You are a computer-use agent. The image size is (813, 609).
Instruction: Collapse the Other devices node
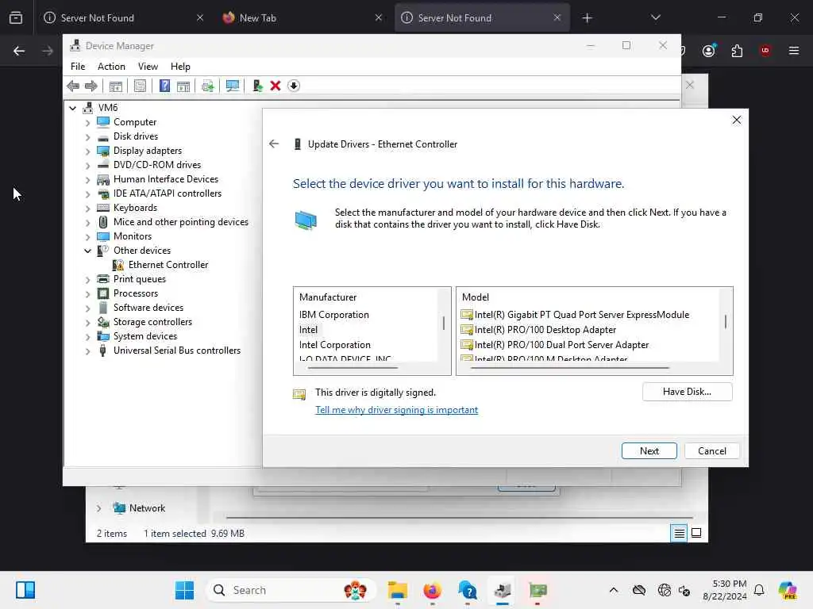click(87, 251)
